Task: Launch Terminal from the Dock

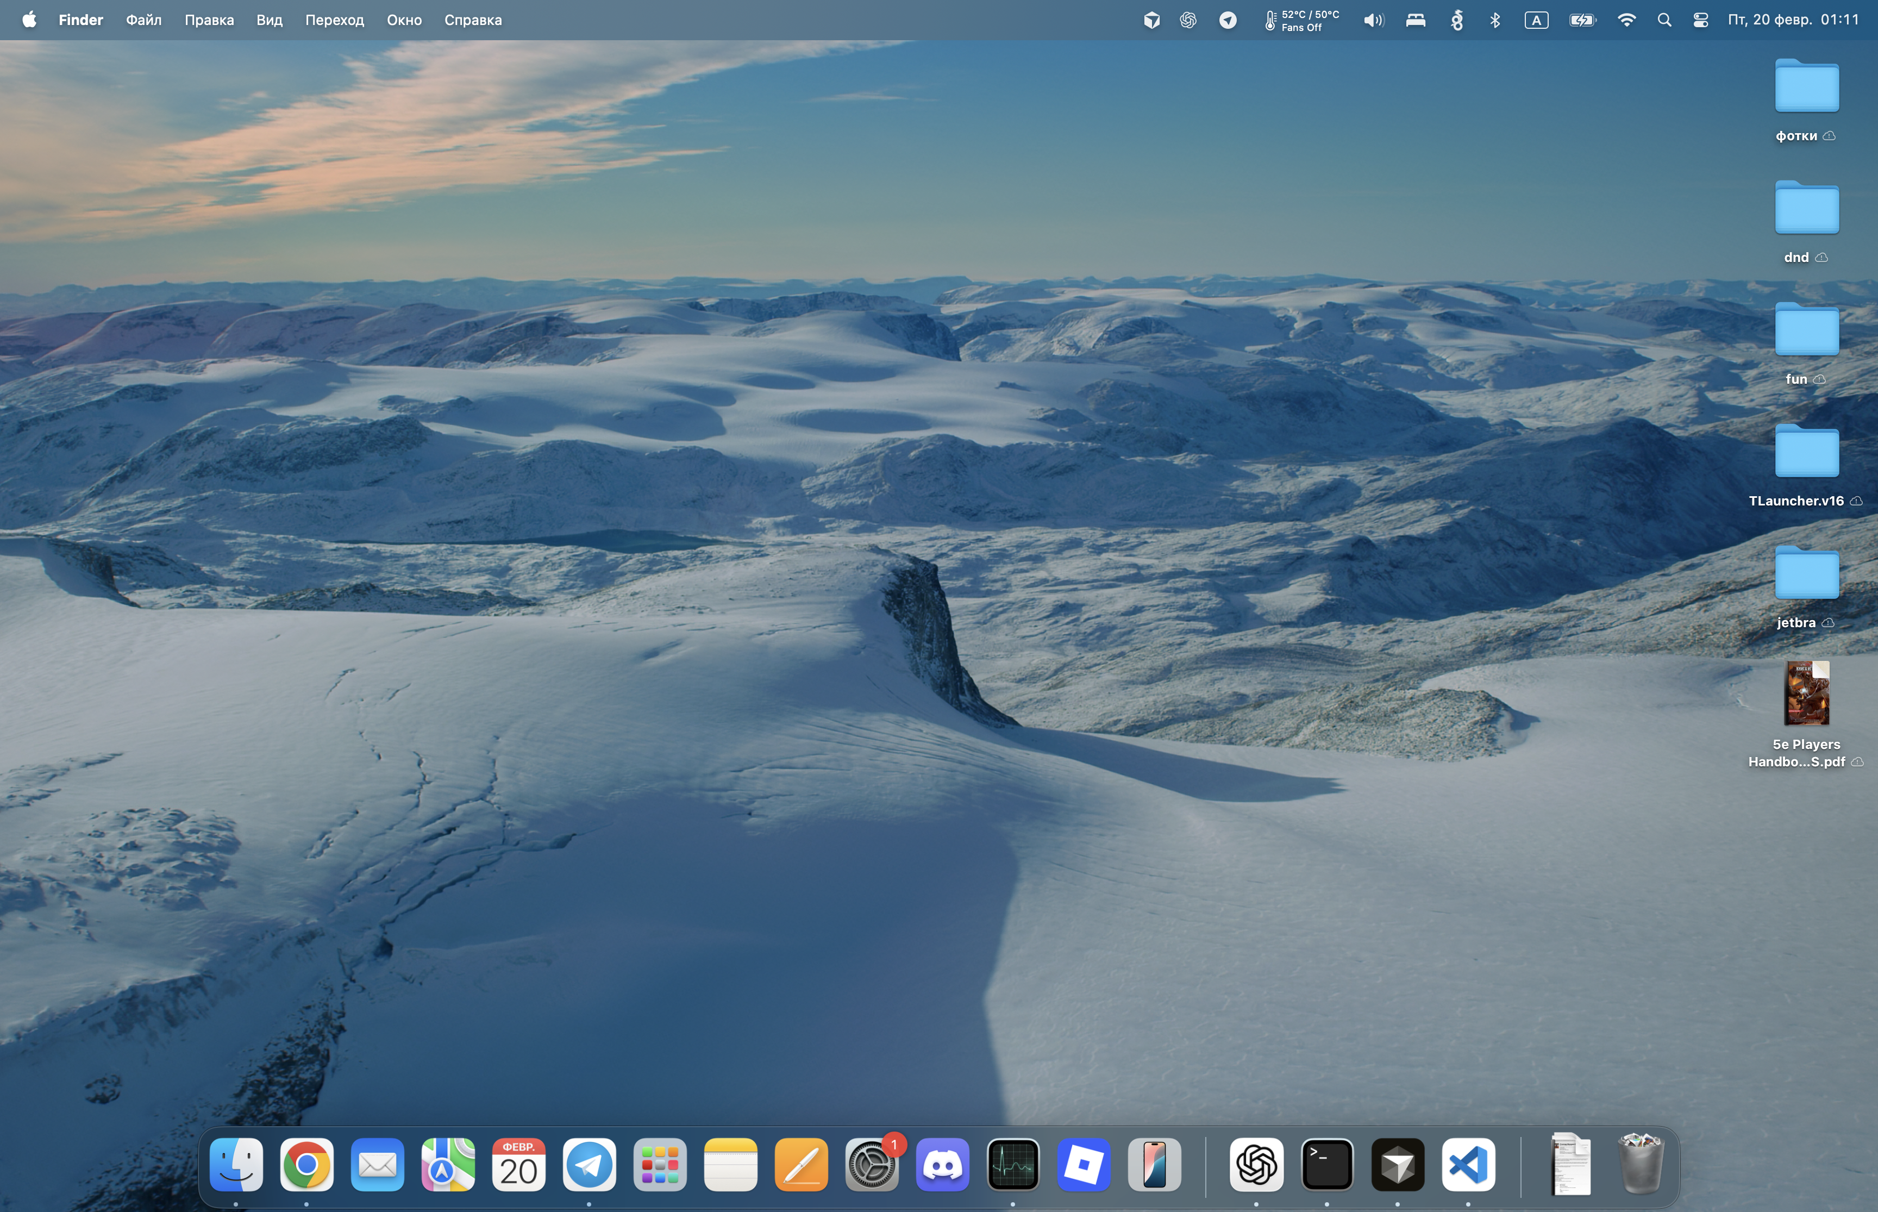Action: [1326, 1164]
